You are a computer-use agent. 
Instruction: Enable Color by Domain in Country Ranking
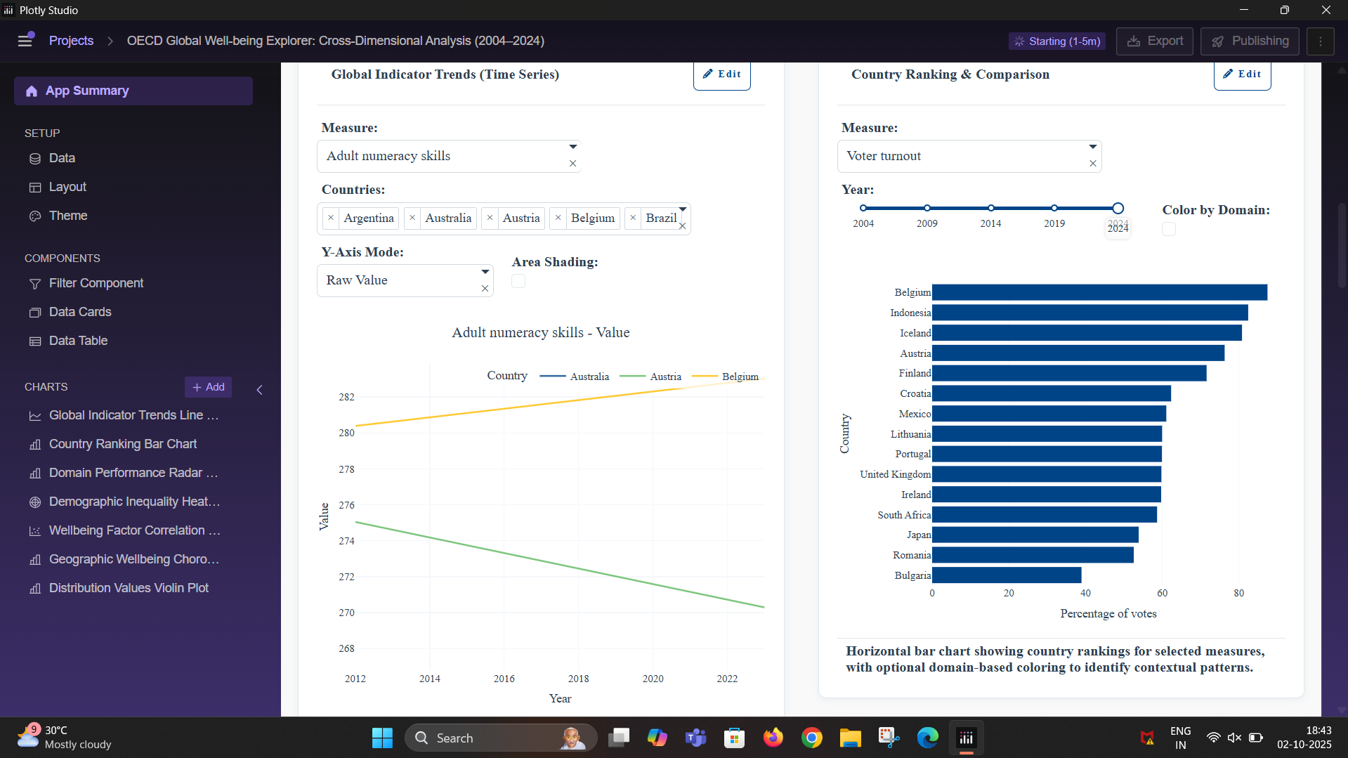[1168, 229]
